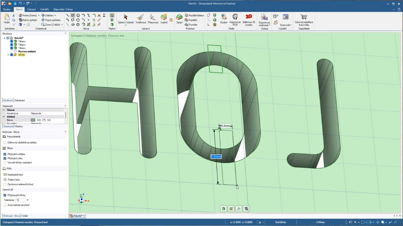The width and height of the screenshot is (403, 226).
Task: Expand the Křivky tree node
Action: pyautogui.click(x=8, y=55)
